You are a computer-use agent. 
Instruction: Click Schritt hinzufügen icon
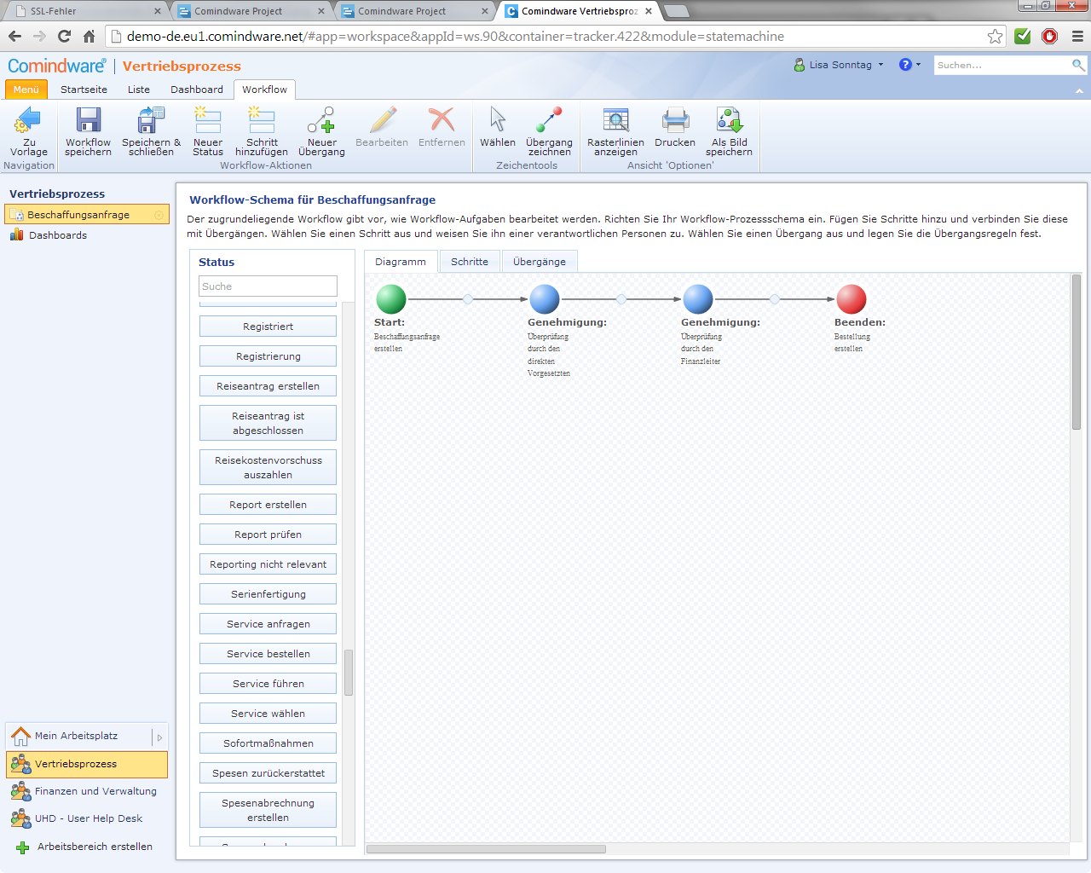pos(261,120)
